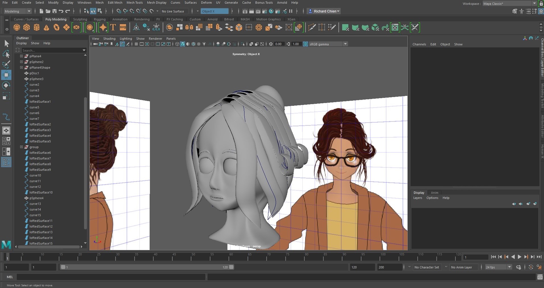This screenshot has height=288, width=544.
Task: Toggle the sRGB gamma color management button
Action: pos(306,44)
